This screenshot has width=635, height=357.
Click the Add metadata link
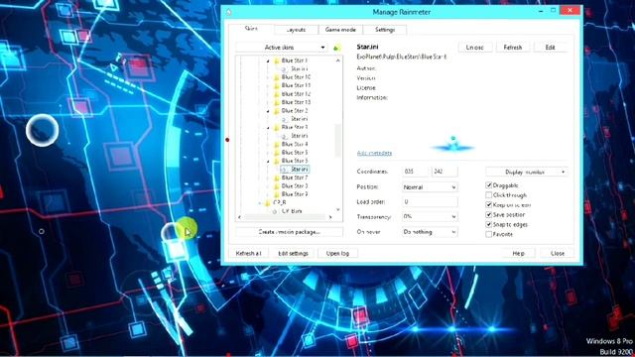click(374, 153)
